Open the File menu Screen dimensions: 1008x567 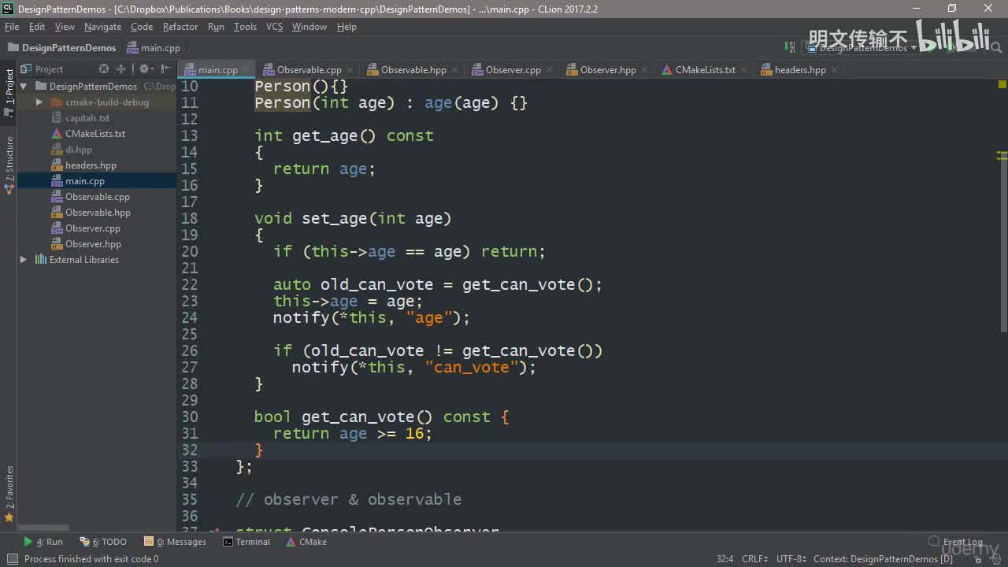(12, 27)
